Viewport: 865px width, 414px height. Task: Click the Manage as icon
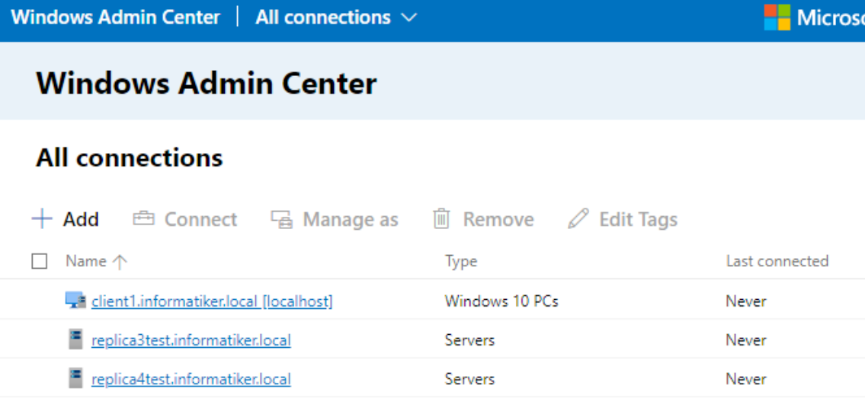[x=282, y=220]
